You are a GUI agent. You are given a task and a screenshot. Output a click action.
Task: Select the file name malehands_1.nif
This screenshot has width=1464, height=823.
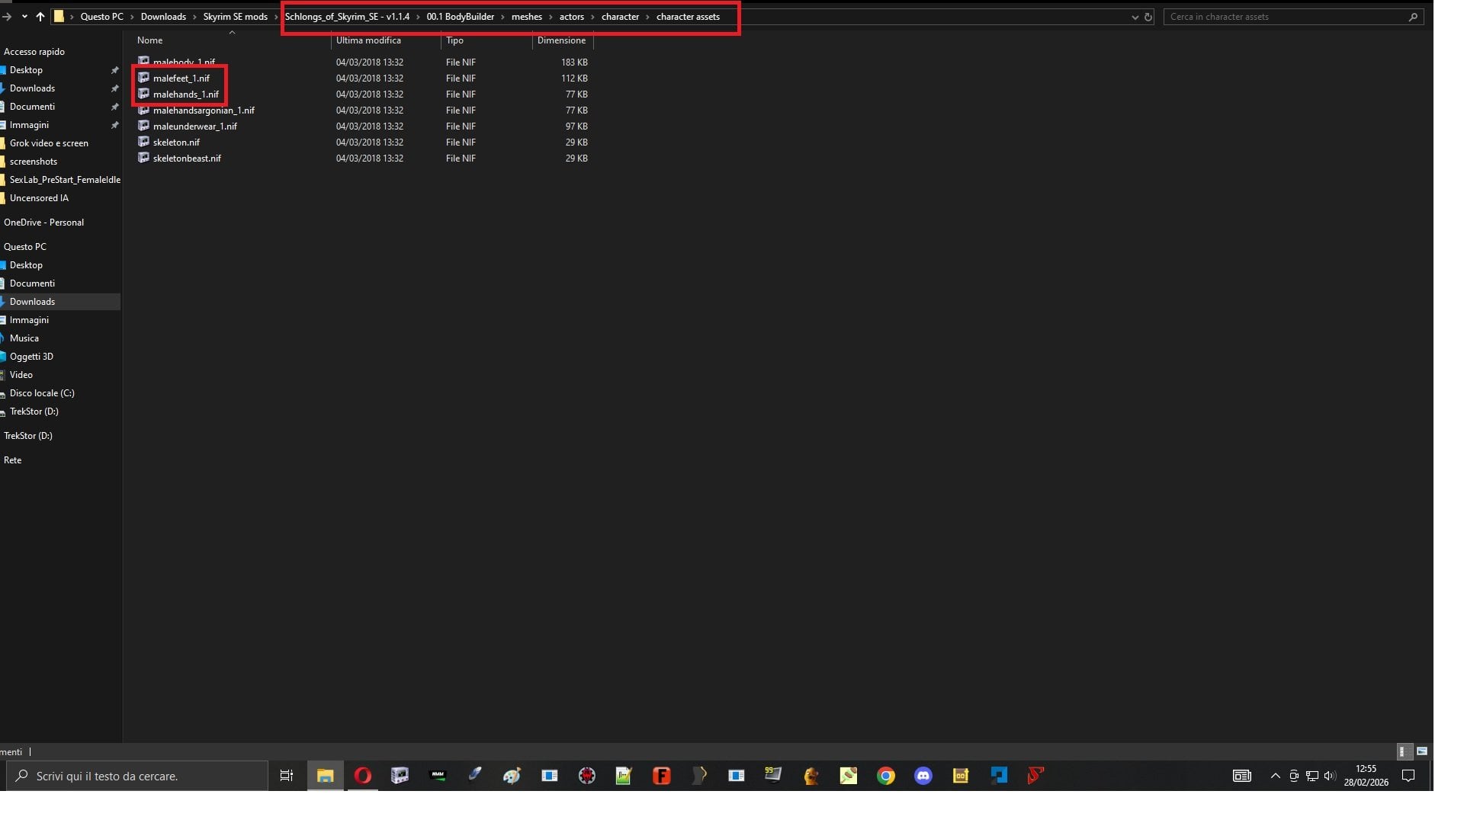(x=186, y=94)
